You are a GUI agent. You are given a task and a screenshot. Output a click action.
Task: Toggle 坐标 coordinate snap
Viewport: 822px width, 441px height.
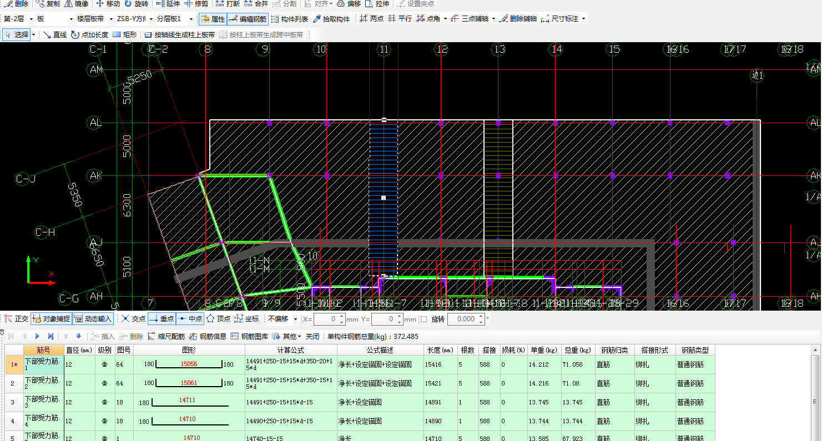[246, 319]
